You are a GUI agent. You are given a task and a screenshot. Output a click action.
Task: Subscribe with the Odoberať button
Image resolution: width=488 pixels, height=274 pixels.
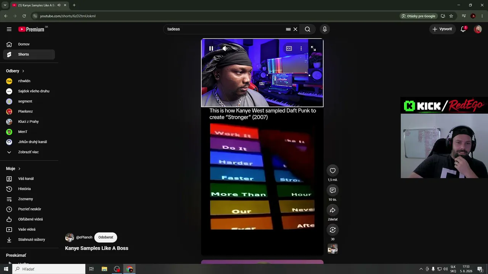coord(106,237)
